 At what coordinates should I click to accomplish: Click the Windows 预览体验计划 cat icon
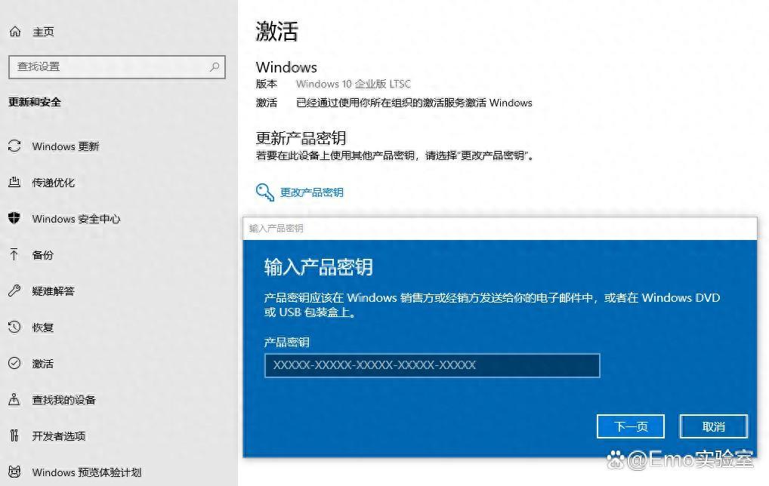(x=14, y=472)
